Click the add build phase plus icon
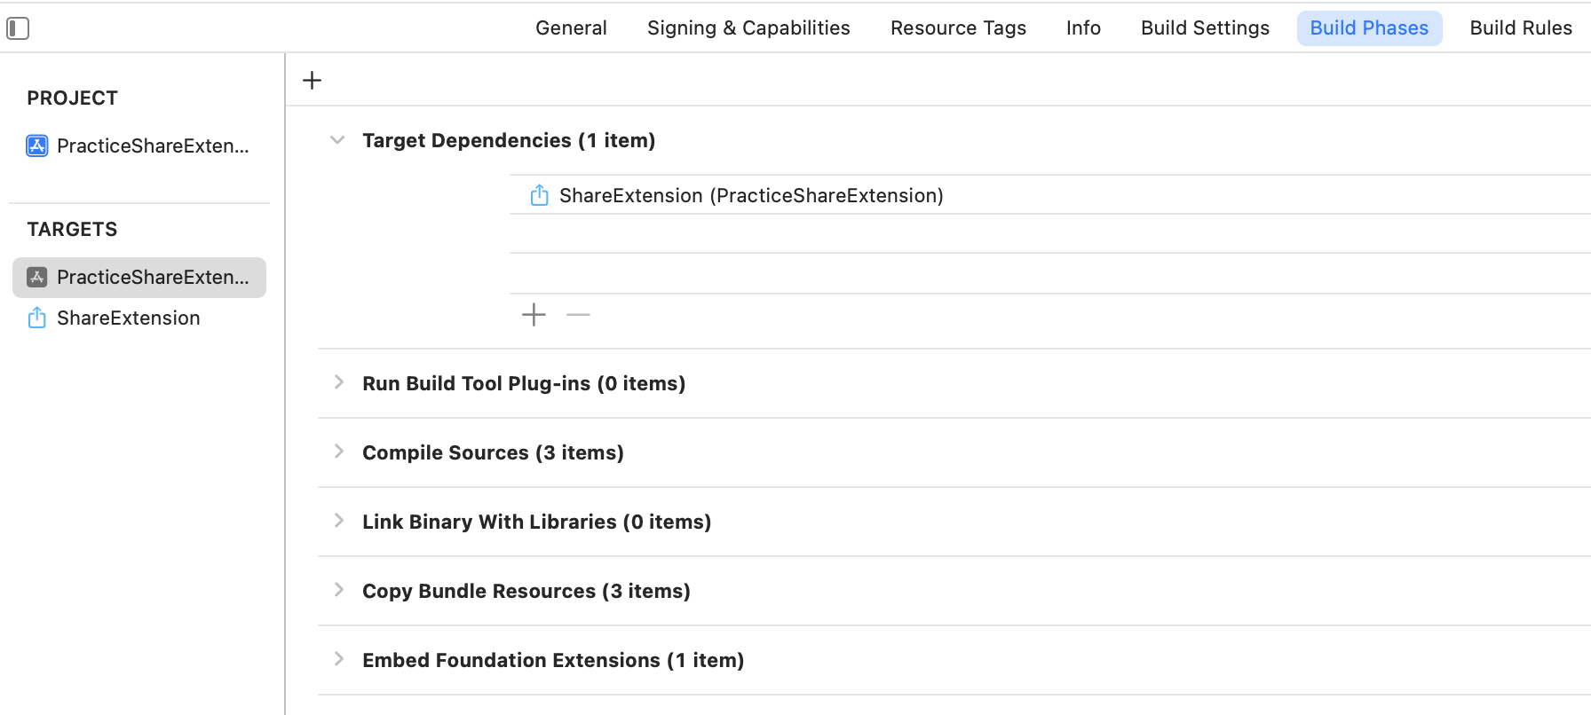This screenshot has width=1591, height=715. pyautogui.click(x=312, y=81)
